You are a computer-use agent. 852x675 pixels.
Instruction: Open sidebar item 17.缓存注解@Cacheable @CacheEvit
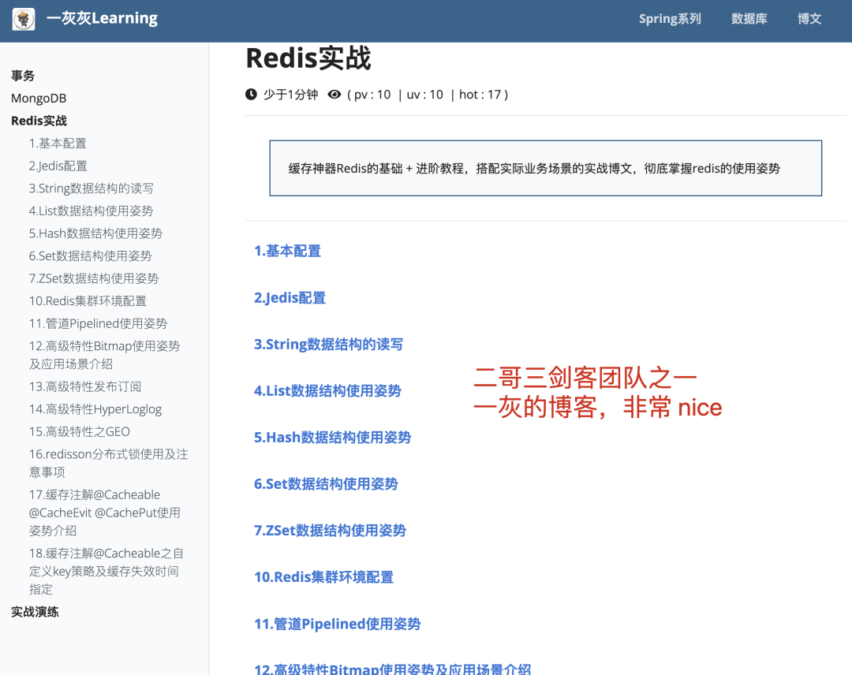(x=104, y=513)
